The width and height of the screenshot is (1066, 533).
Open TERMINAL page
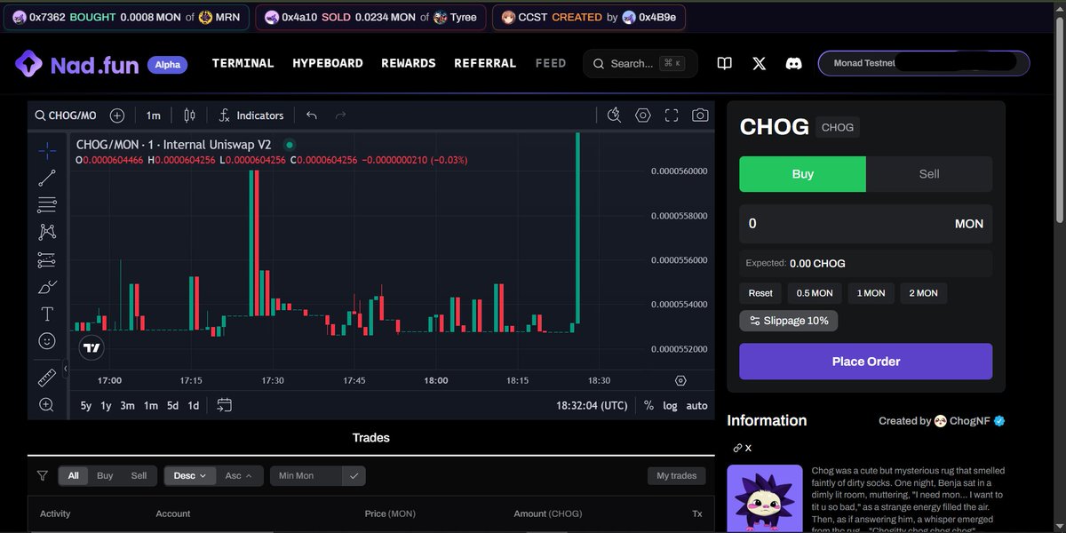[243, 63]
